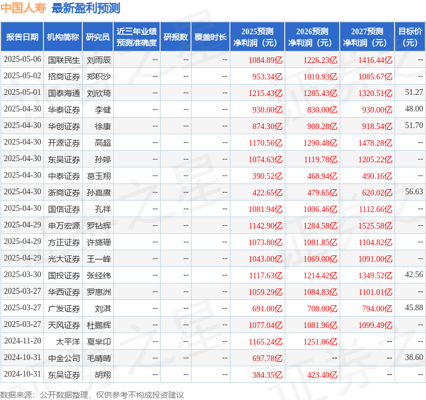
Task: Sort by 2025预测净利润 column header
Action: (x=257, y=37)
